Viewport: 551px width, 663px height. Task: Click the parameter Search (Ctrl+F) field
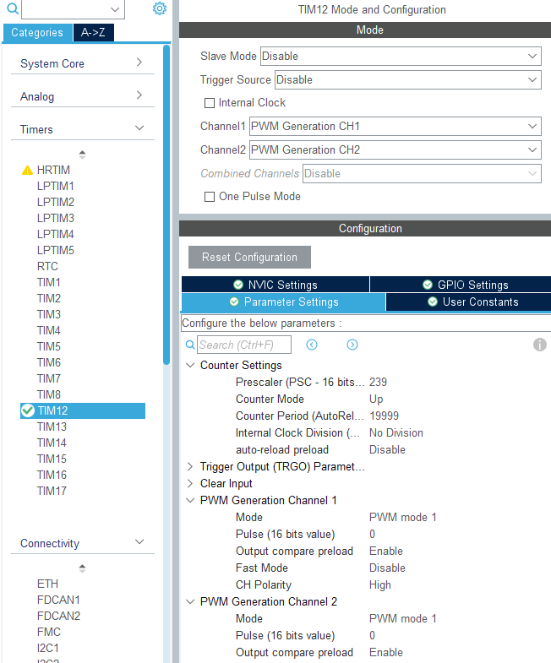[x=244, y=345]
